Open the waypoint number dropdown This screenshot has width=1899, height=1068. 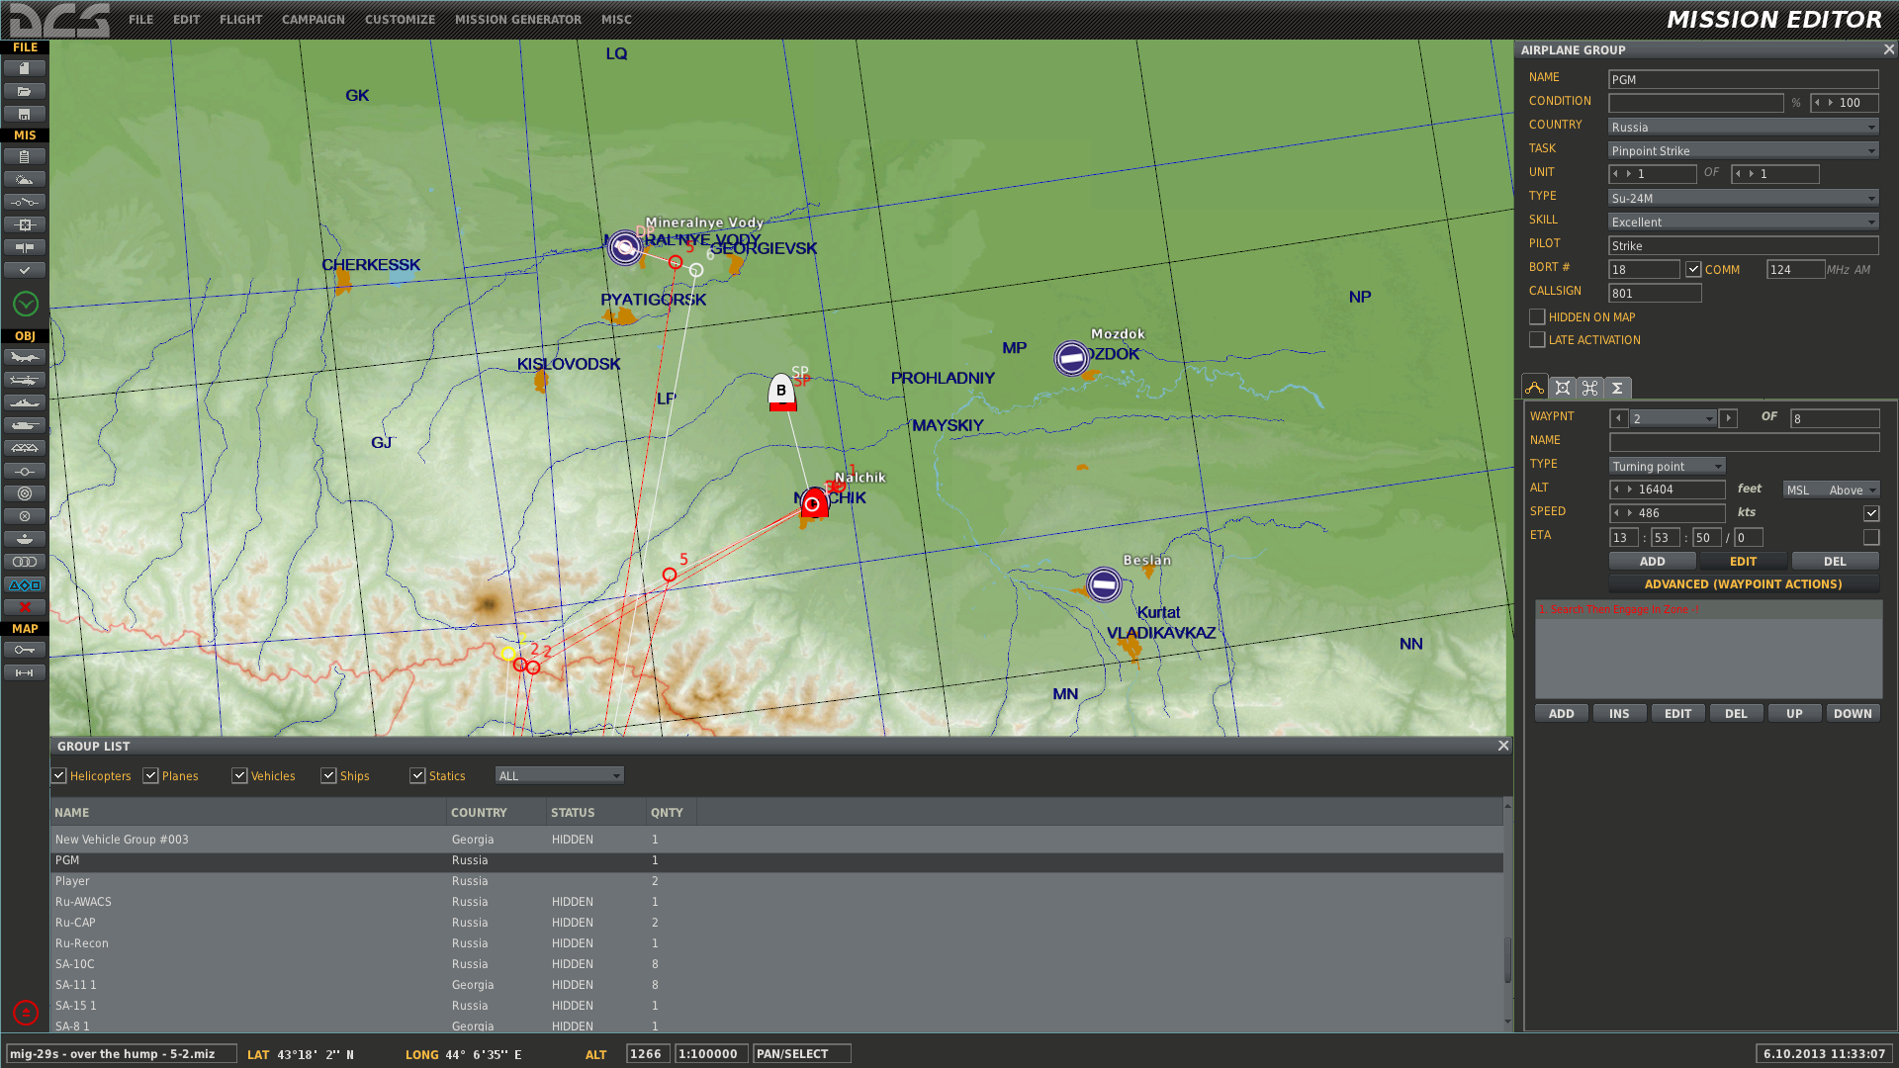[1673, 418]
